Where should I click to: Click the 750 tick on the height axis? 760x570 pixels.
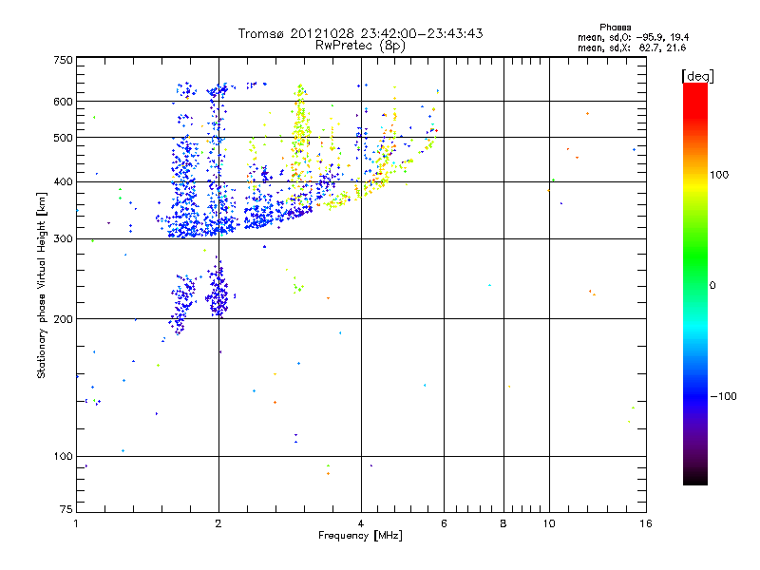[63, 60]
